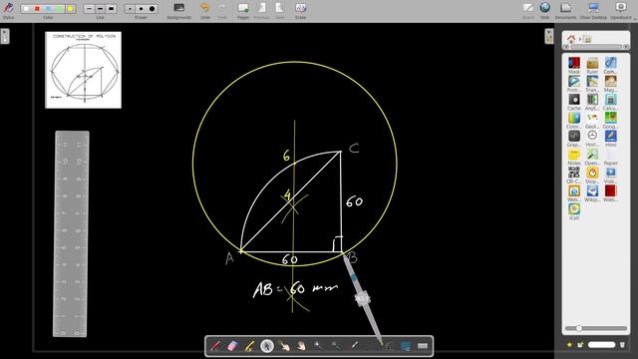This screenshot has width=638, height=359.
Task: Choose the thin line width
Action: [89, 9]
